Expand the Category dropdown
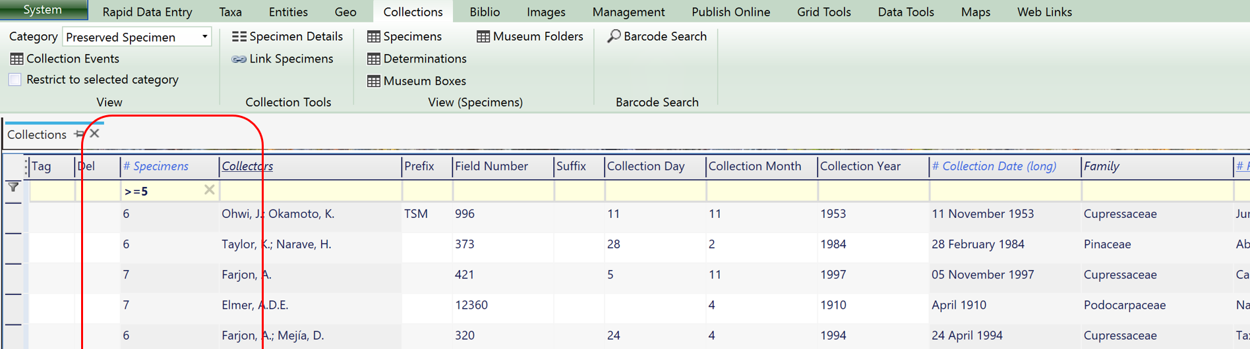The height and width of the screenshot is (349, 1250). 204,37
